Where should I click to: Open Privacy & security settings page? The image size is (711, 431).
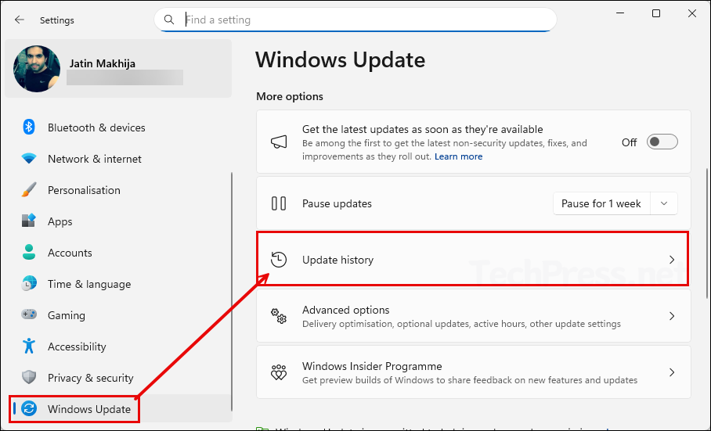click(x=90, y=378)
